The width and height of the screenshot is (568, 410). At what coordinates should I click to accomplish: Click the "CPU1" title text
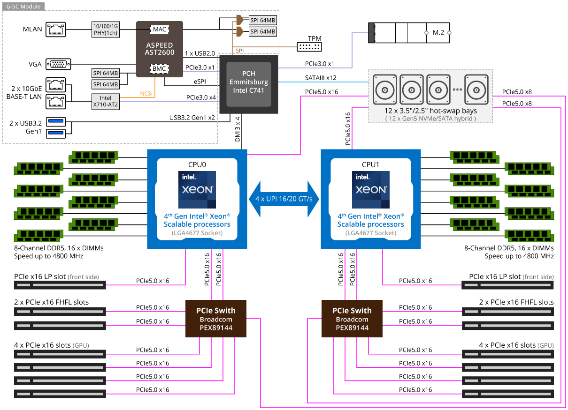pos(371,164)
